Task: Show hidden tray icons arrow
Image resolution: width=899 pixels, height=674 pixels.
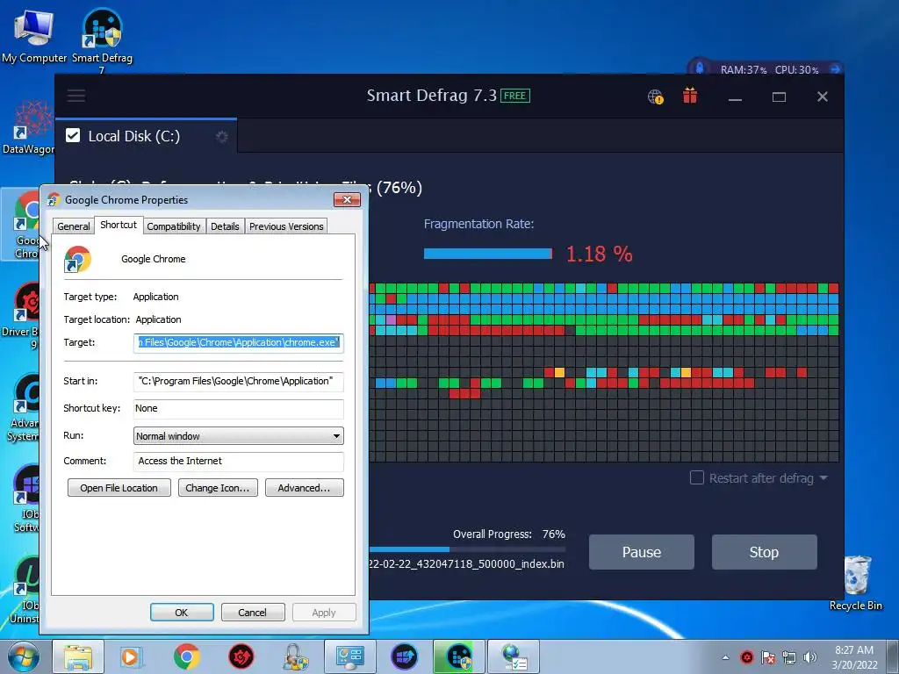Action: 725,657
